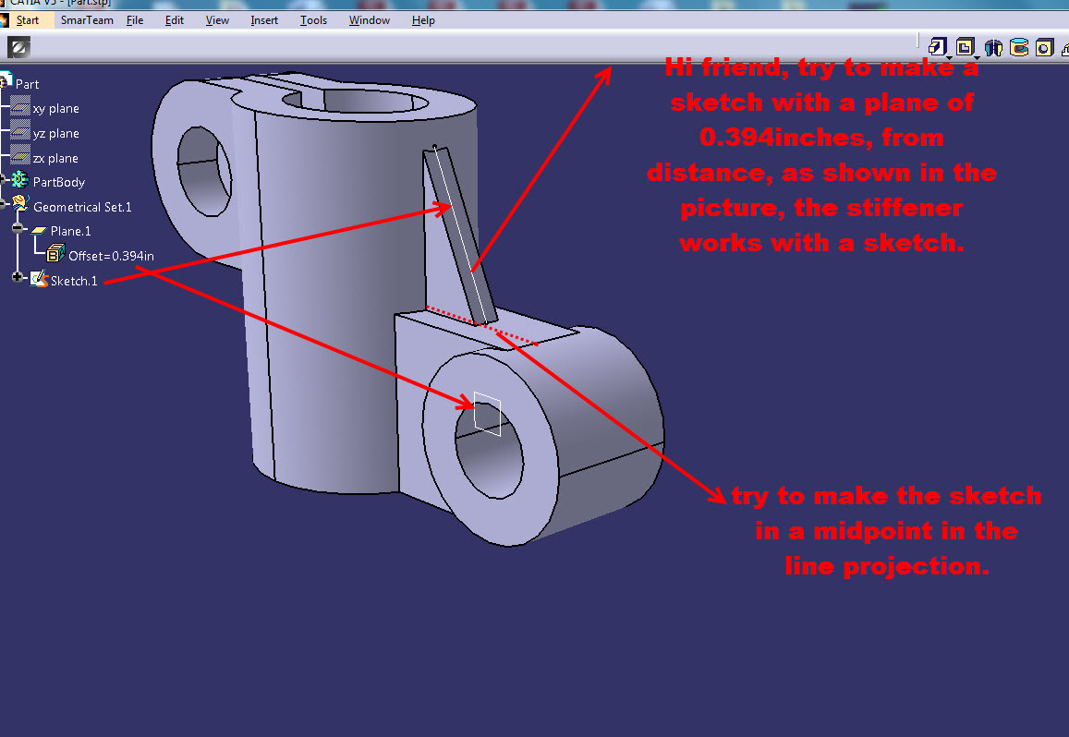This screenshot has height=737, width=1069.
Task: Click the Shaft tool icon
Action: tap(993, 47)
